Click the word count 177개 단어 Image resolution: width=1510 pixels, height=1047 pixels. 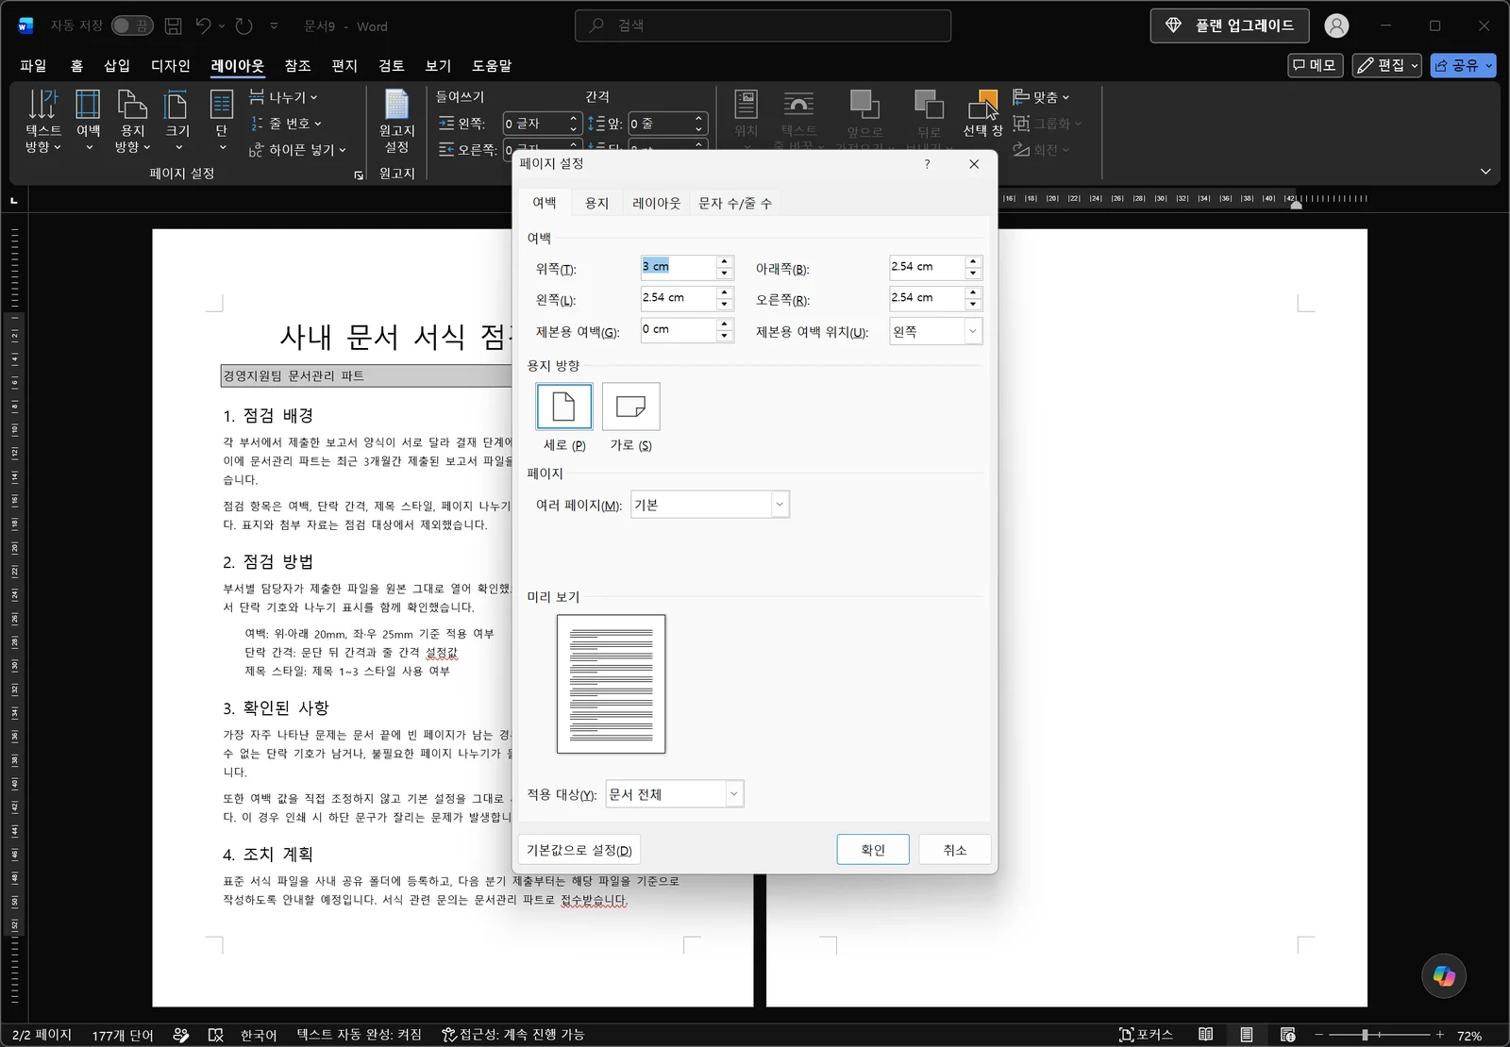123,1035
